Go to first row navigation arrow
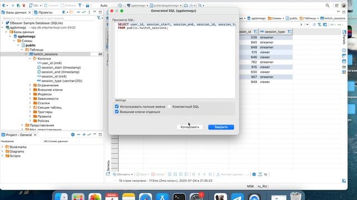 [194, 174]
